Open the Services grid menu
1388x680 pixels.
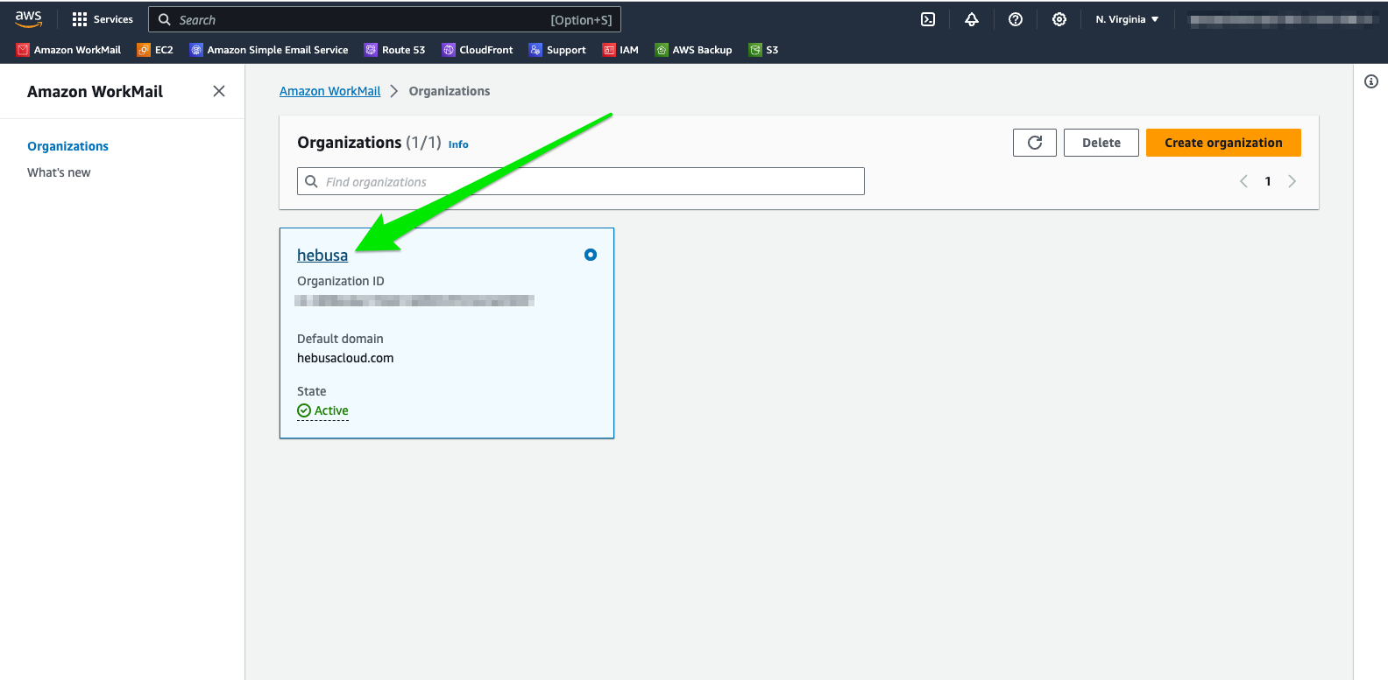(103, 19)
